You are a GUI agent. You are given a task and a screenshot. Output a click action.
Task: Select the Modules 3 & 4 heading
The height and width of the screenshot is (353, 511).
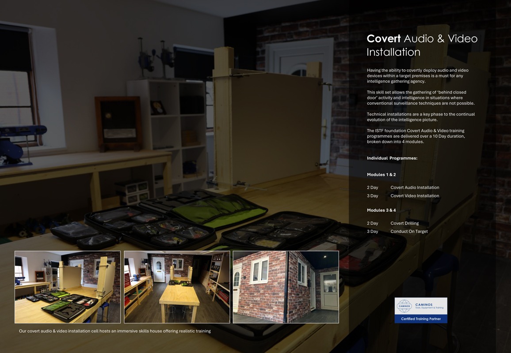[381, 210]
